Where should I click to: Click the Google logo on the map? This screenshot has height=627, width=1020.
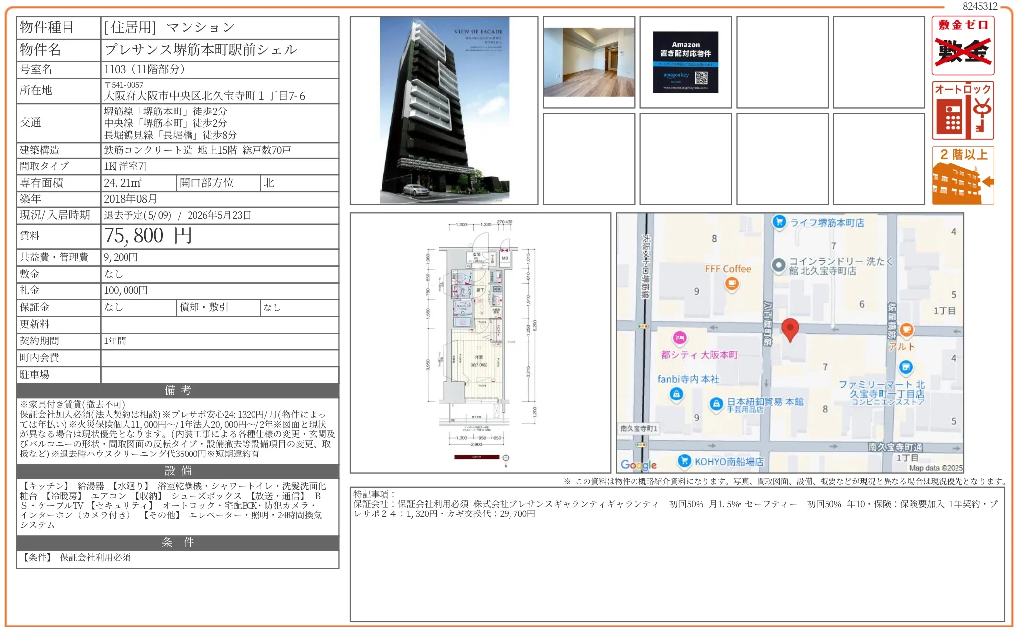pyautogui.click(x=638, y=465)
